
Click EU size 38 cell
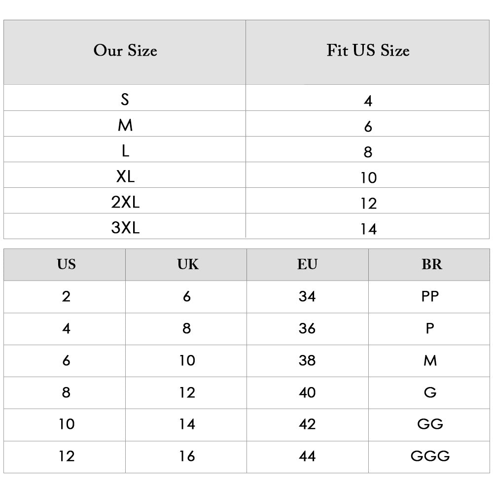(307, 360)
